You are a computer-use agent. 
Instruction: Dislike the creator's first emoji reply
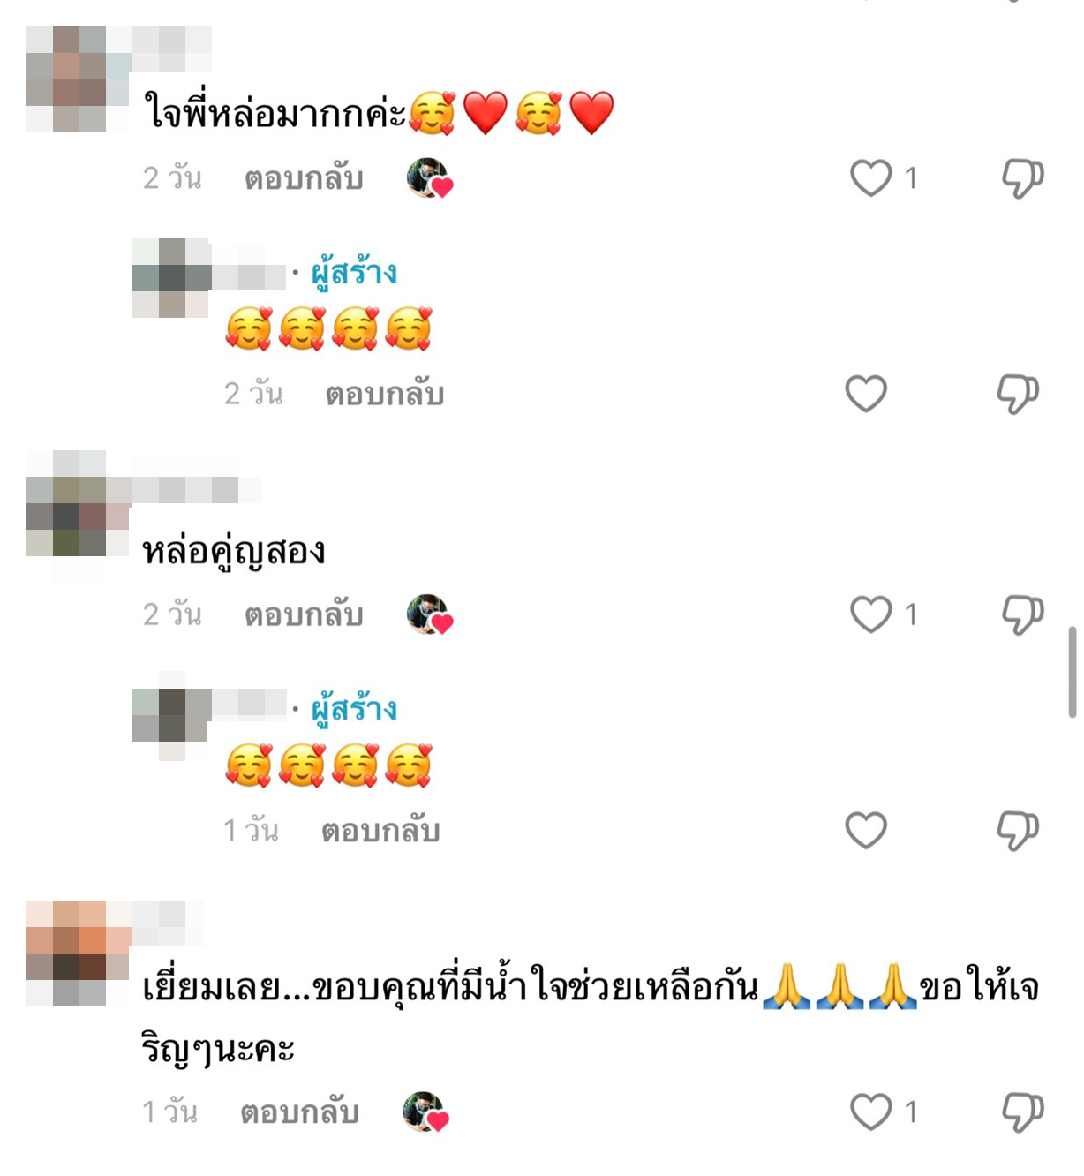click(x=1018, y=394)
